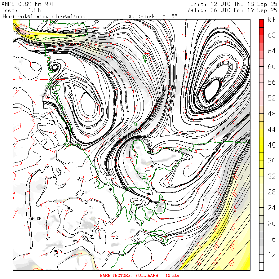Click the 'kt' units label above the color bar
This screenshot has width=279, height=279.
click(272, 20)
